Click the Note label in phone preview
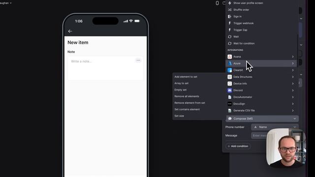 pyautogui.click(x=71, y=52)
